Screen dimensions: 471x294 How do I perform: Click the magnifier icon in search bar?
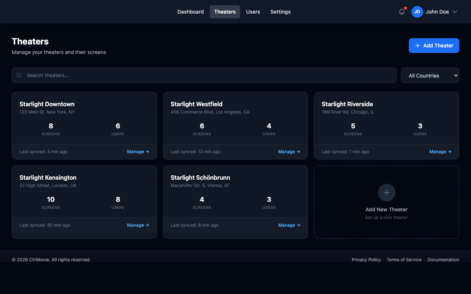(19, 75)
